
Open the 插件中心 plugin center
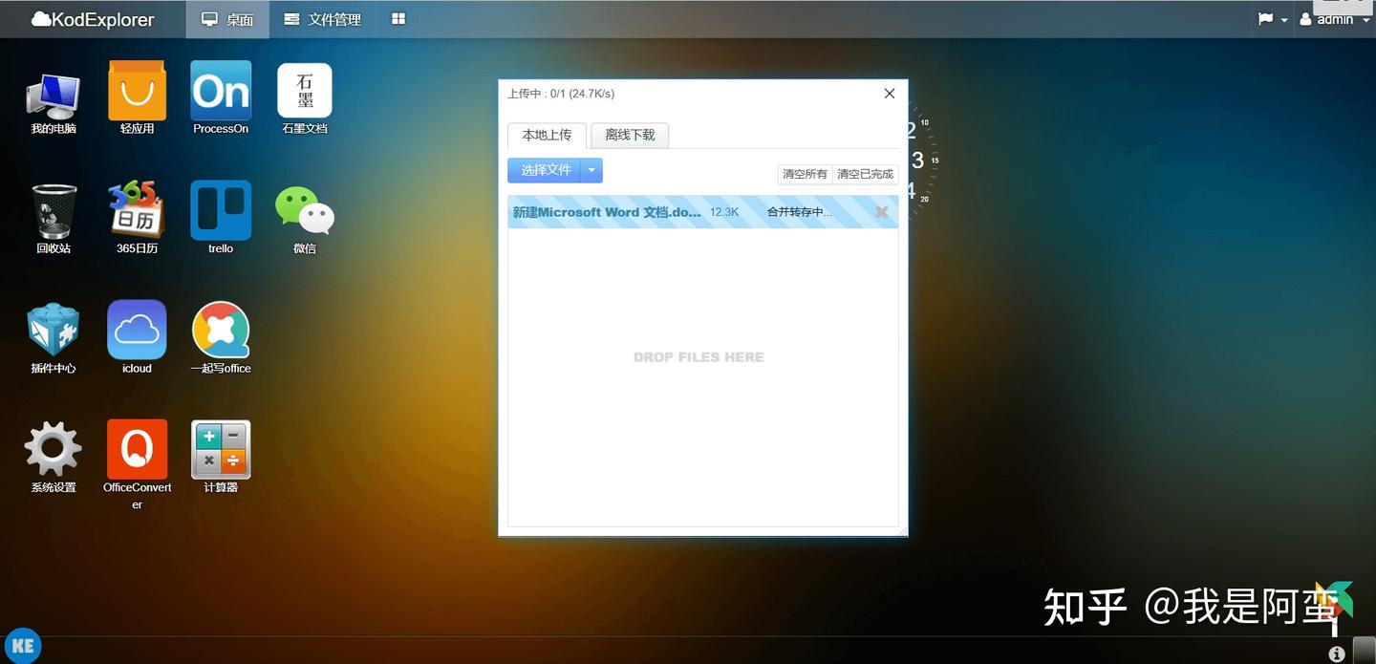click(53, 330)
